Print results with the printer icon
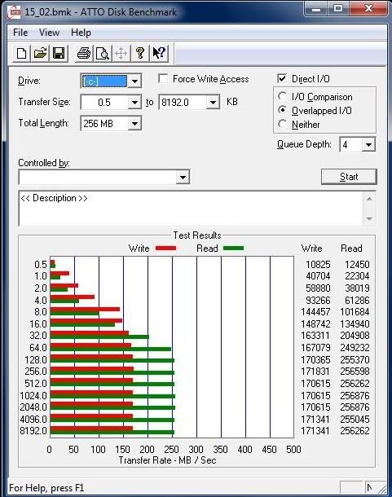The height and width of the screenshot is (497, 392). click(84, 53)
